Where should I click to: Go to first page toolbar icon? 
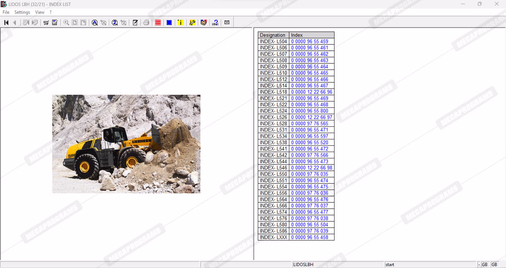click(x=6, y=23)
